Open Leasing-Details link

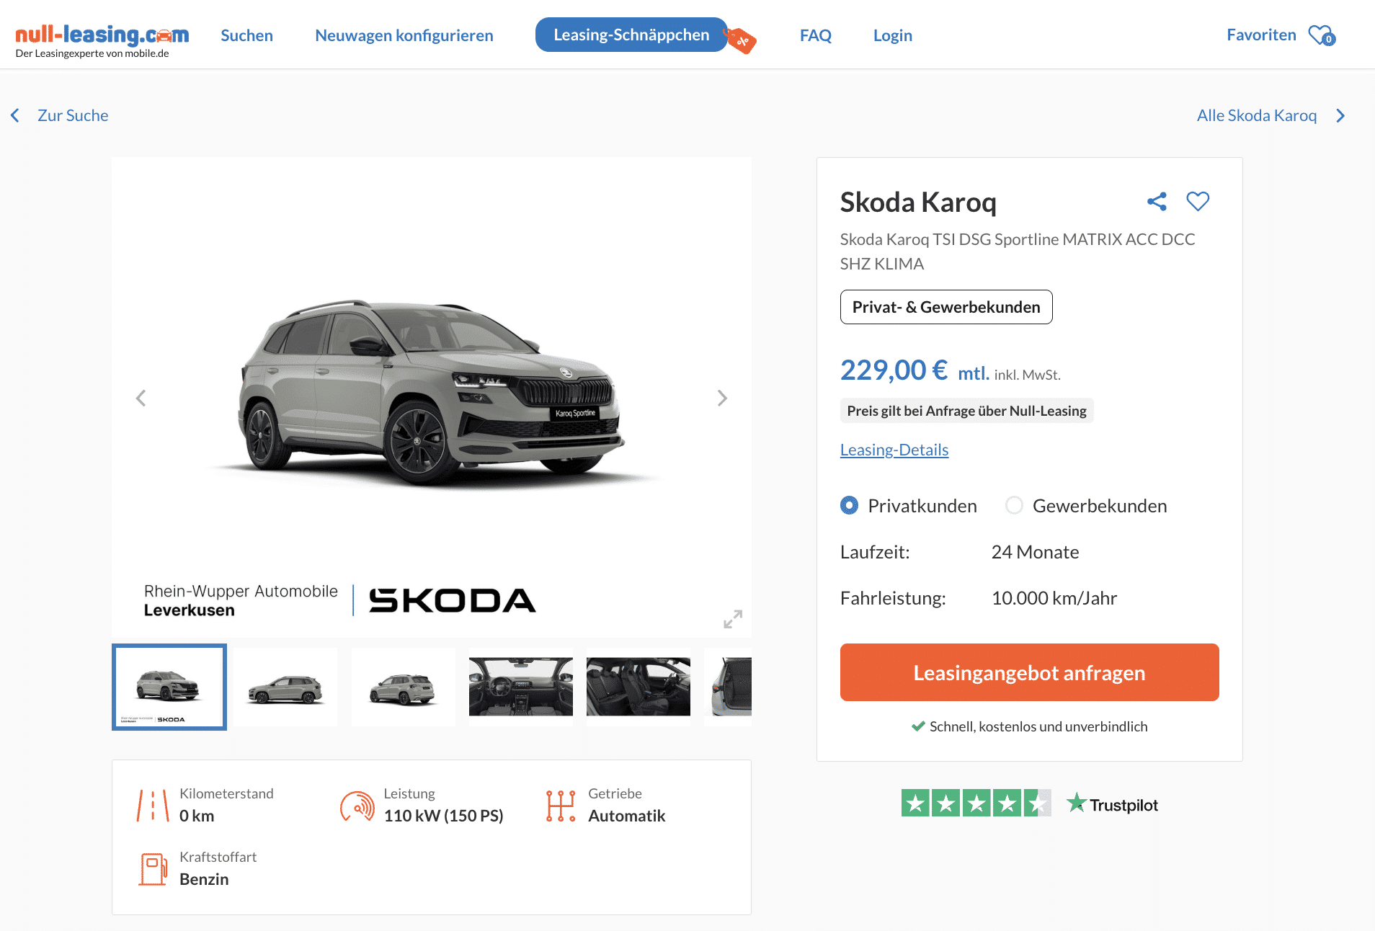(x=894, y=450)
